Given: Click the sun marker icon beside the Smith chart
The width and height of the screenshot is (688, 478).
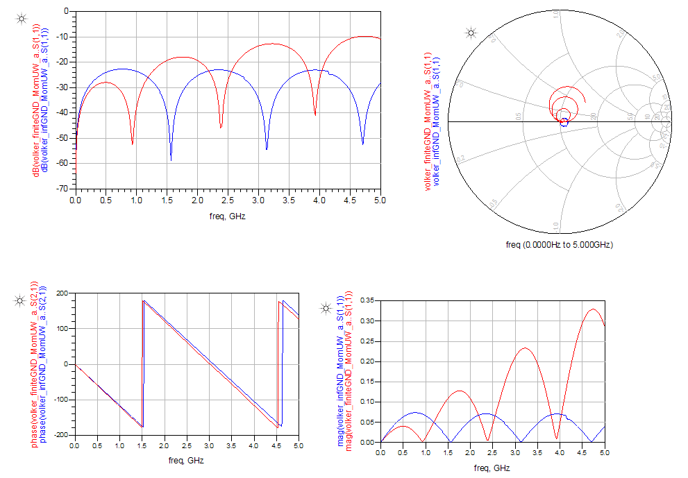Looking at the screenshot, I should 471,33.
